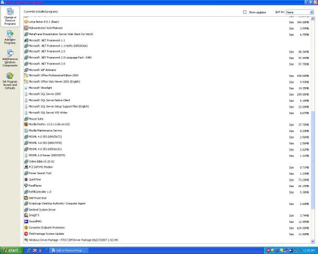Select the Malwarebytes' Anti-Malware icon

click(26, 28)
